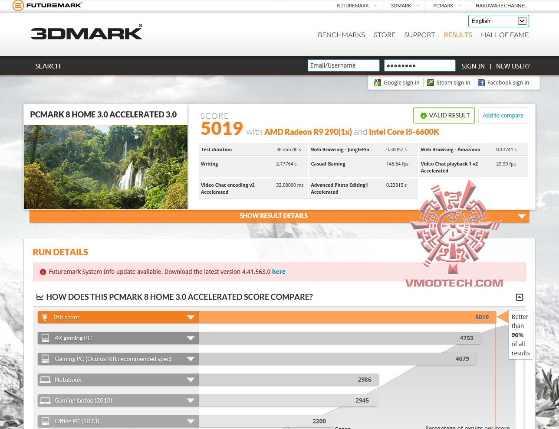Open the STORE menu item
559x429 pixels.
[x=385, y=35]
